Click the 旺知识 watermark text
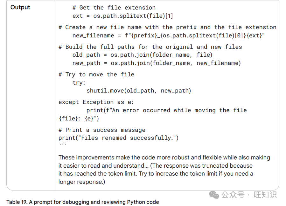Viewport: 286px width, 206px height. [x=265, y=195]
